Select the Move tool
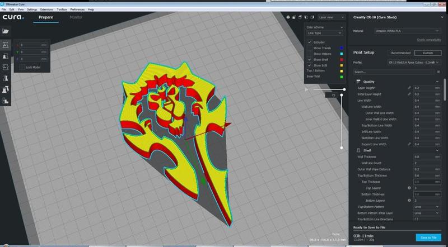 tap(6, 45)
